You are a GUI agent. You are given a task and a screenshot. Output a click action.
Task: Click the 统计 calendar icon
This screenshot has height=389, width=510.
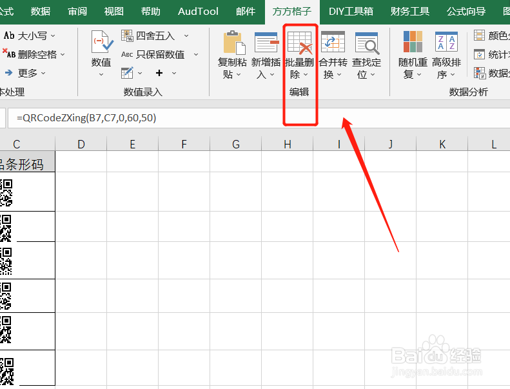479,54
